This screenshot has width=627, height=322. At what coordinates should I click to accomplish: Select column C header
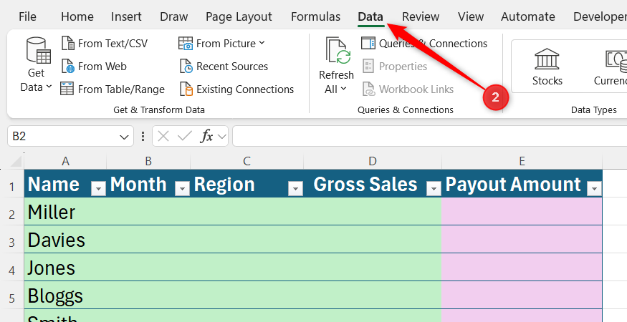(247, 162)
